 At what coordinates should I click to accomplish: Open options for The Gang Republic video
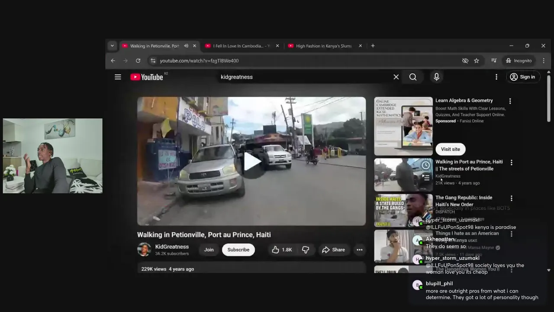(511, 198)
